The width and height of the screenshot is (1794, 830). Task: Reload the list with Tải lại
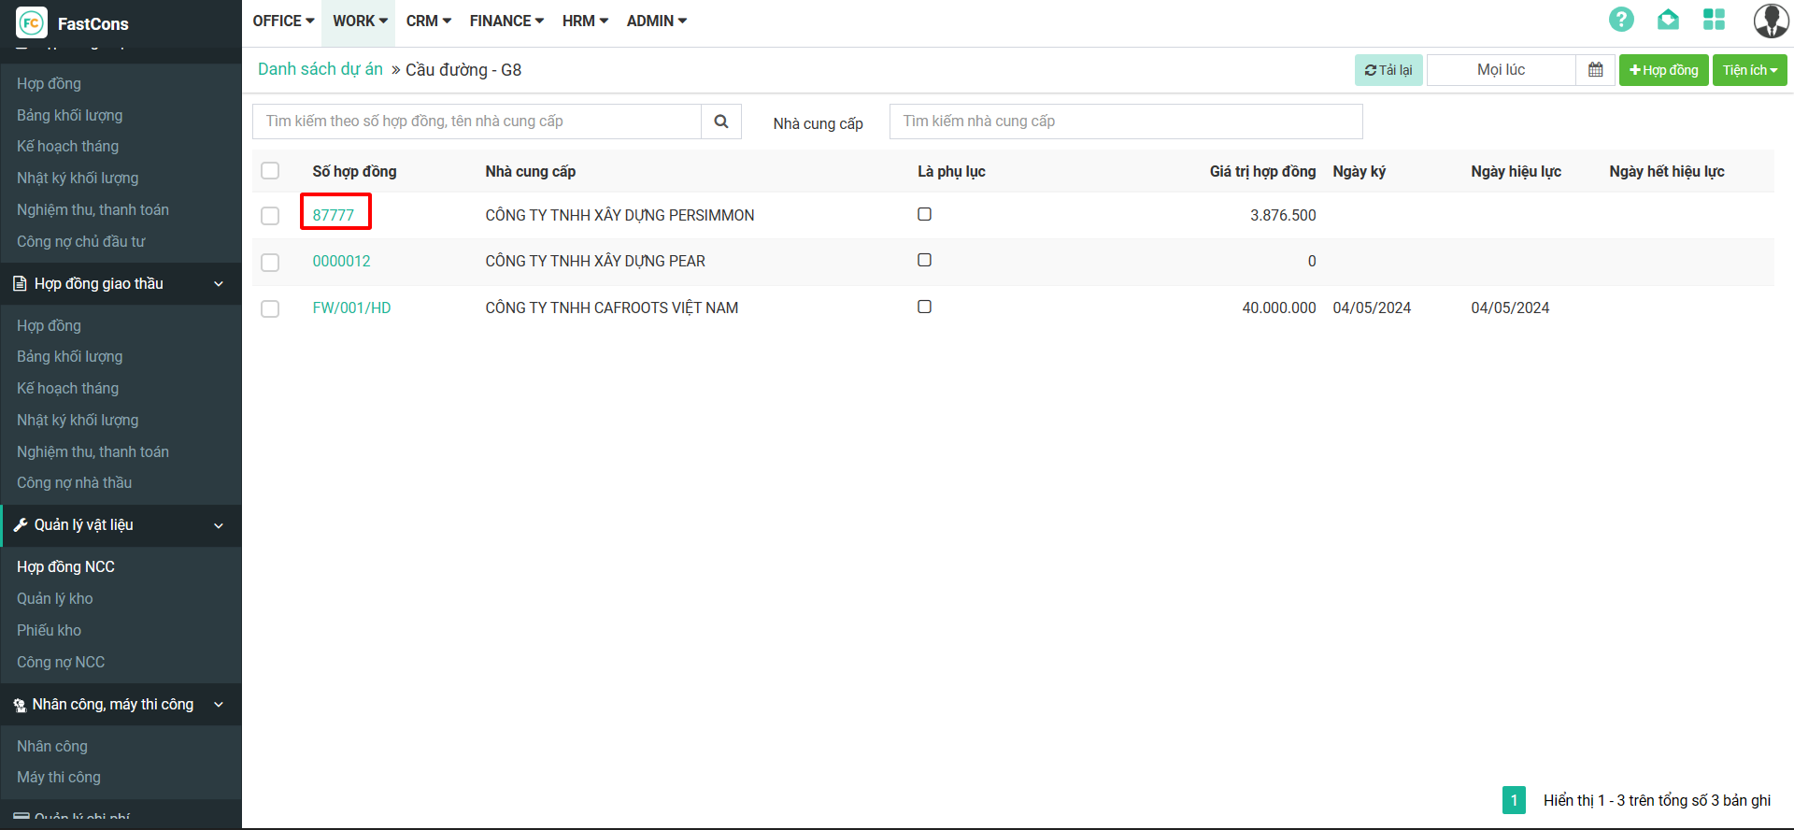pyautogui.click(x=1388, y=70)
